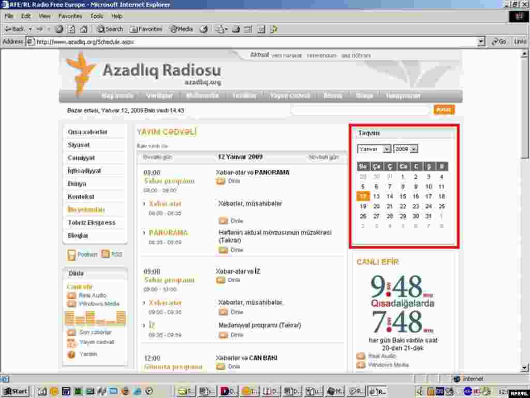Click the Podcast icon in the sidebar
Image resolution: width=530 pixels, height=398 pixels.
click(x=71, y=254)
